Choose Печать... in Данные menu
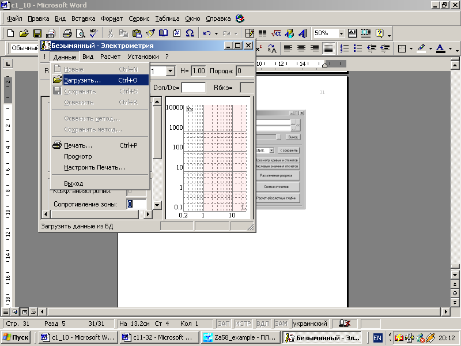The height and width of the screenshot is (346, 461). point(100,145)
